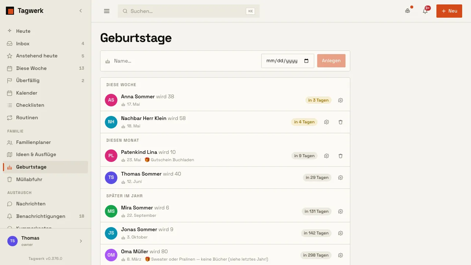Open settings gear for Anna Sommer
The height and width of the screenshot is (265, 471).
tap(340, 100)
